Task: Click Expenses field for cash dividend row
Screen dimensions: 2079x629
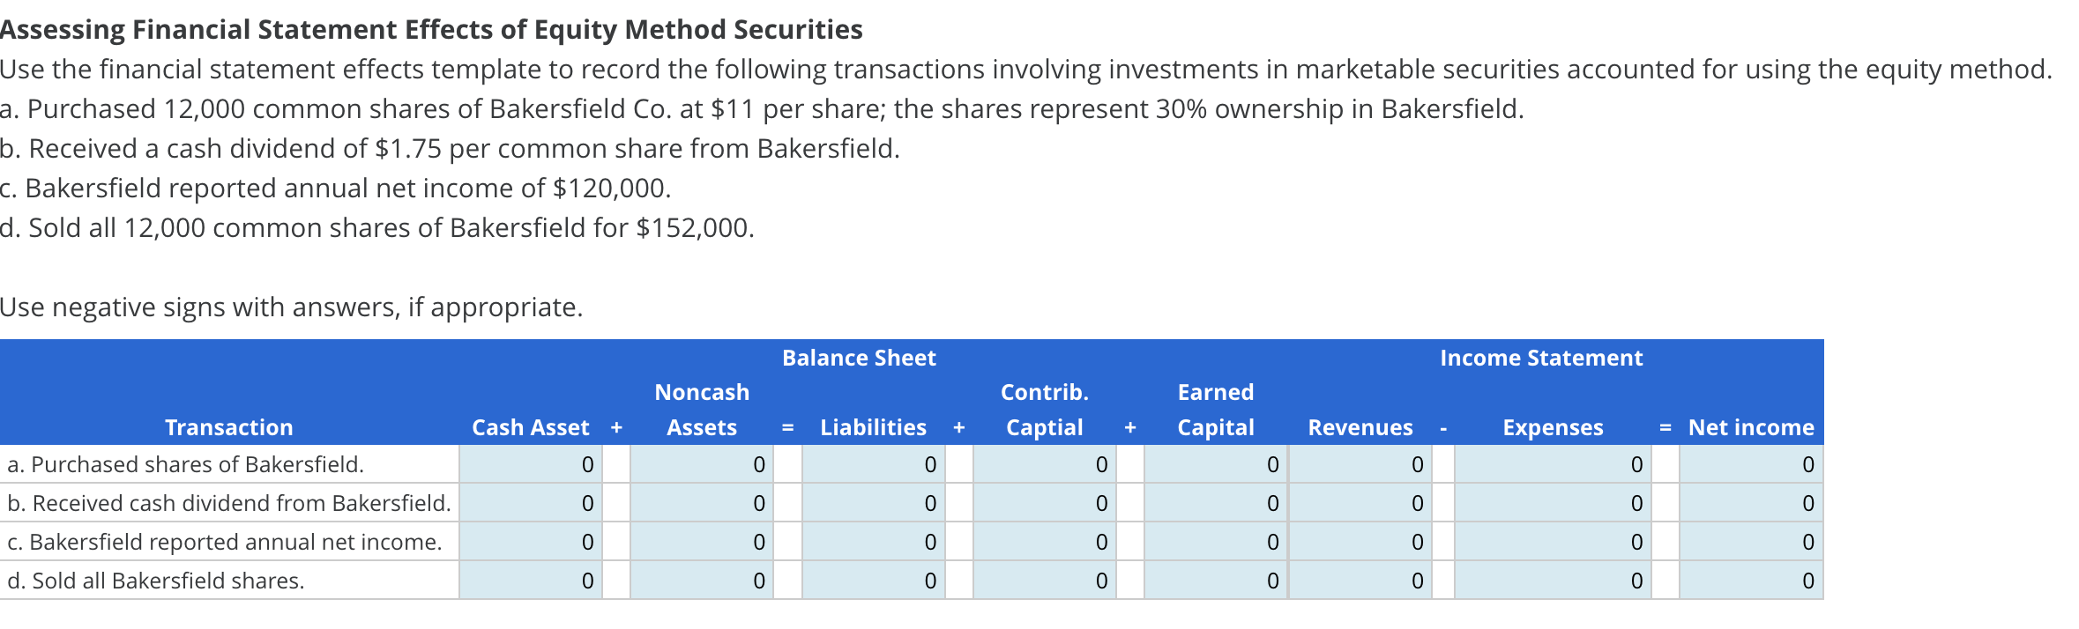Action: click(1553, 503)
